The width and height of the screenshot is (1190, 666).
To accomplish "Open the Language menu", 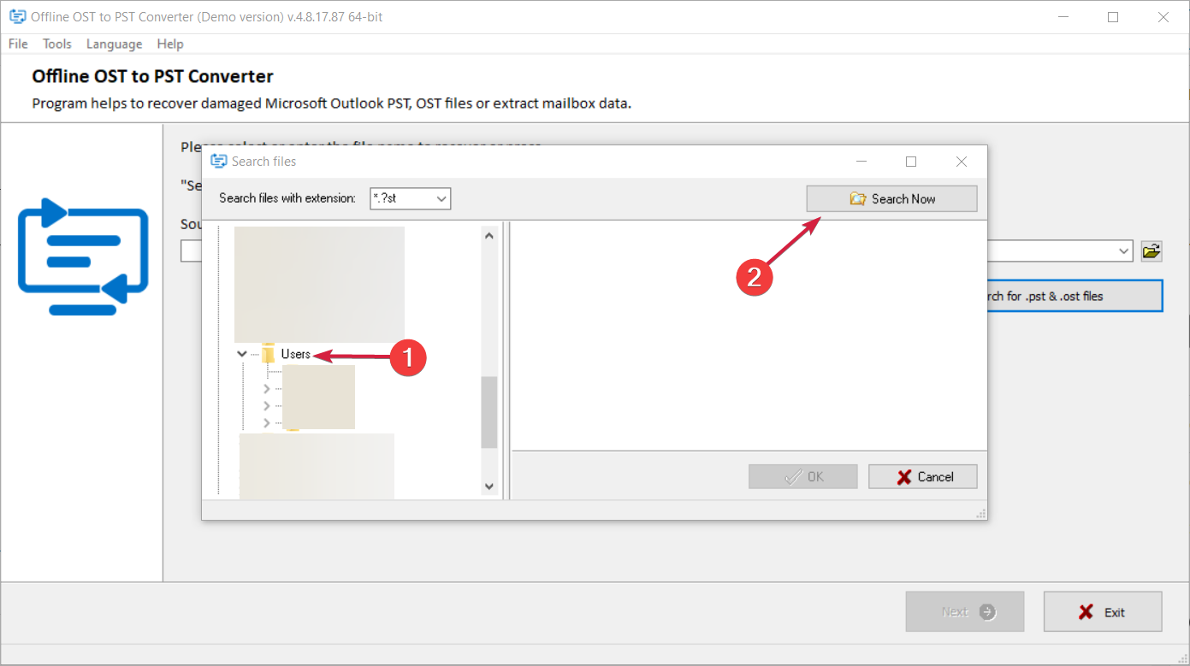I will pyautogui.click(x=114, y=44).
